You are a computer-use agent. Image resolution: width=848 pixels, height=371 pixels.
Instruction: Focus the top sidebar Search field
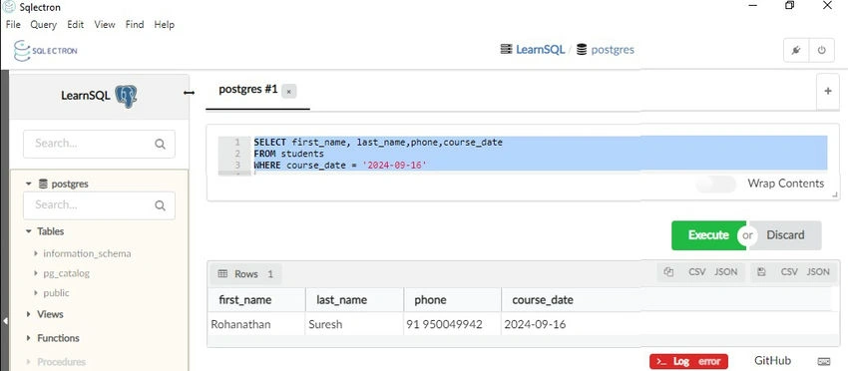99,144
